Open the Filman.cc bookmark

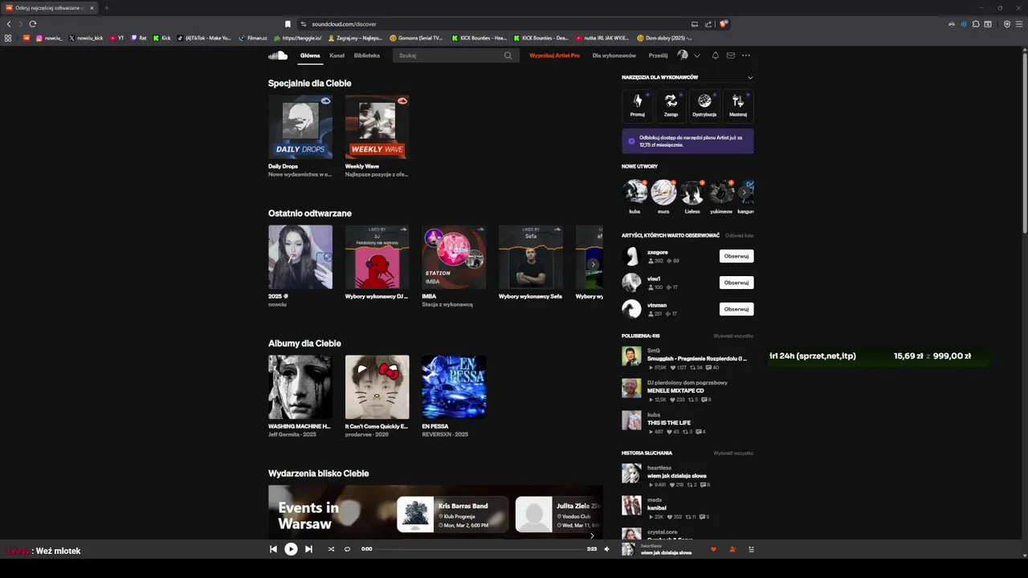(x=254, y=38)
